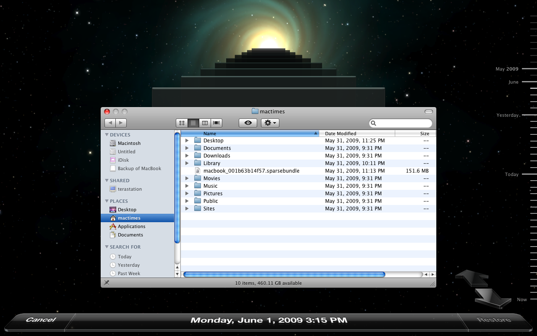Screen dimensions: 537x336
Task: Switch Finder to icon view
Action: (182, 123)
